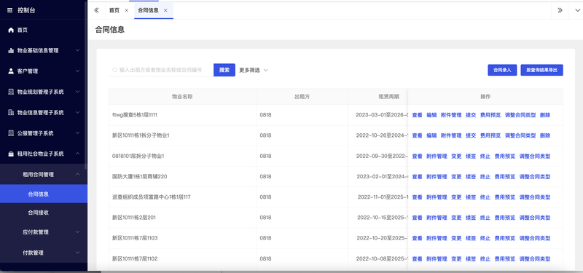Click the 合同录入 button

(502, 70)
